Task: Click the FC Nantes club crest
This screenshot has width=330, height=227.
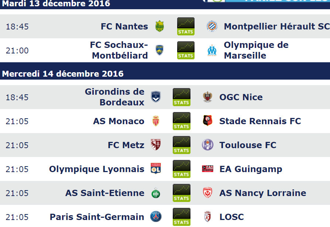Action: (x=159, y=26)
